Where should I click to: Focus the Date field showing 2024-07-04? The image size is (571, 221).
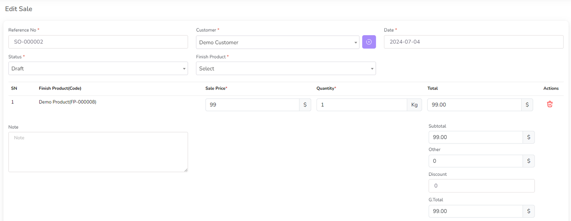[x=473, y=42]
